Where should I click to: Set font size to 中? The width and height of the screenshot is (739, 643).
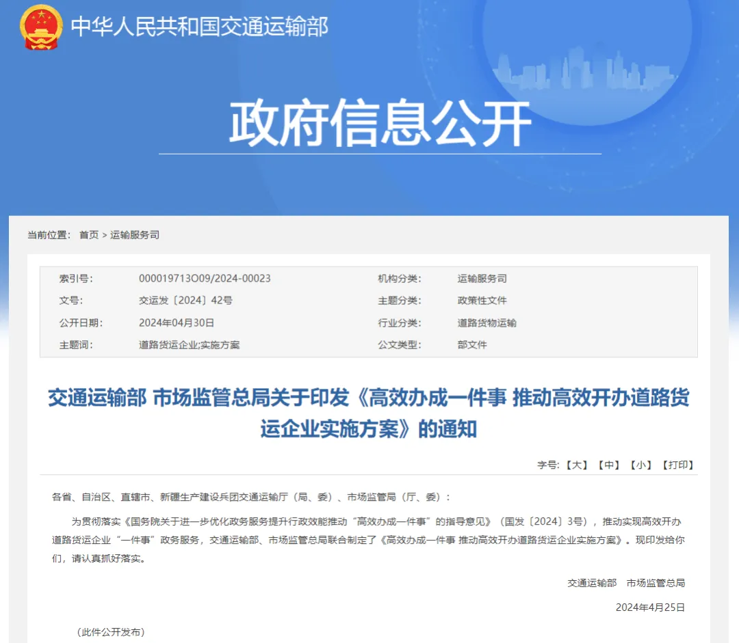tap(608, 465)
